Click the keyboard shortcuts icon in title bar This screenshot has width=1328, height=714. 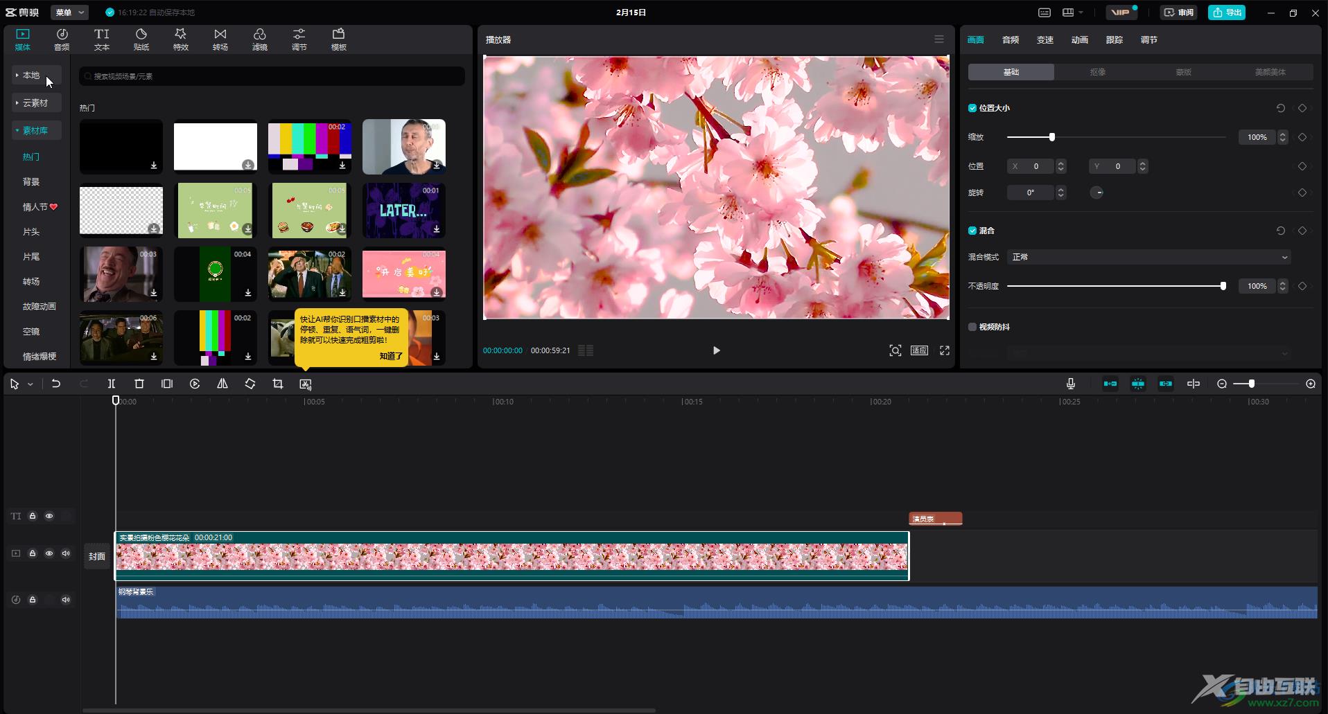pos(1045,12)
